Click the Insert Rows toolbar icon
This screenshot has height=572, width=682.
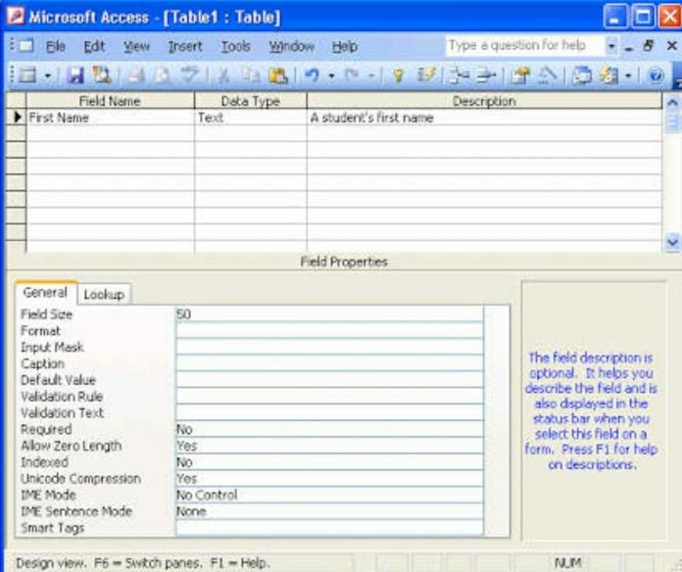pos(459,74)
